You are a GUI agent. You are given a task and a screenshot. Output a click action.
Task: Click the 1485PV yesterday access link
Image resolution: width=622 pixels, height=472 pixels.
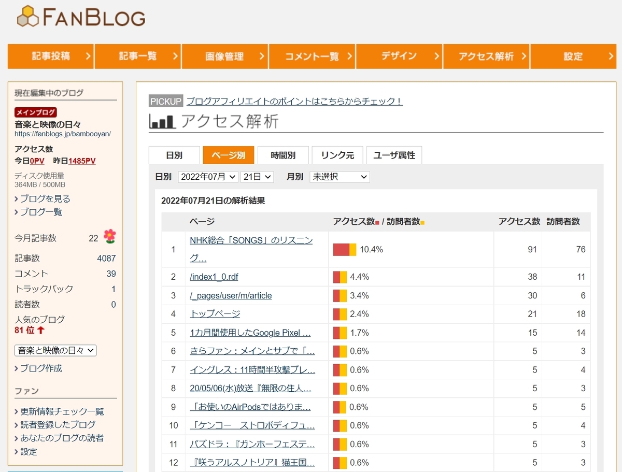click(x=82, y=161)
